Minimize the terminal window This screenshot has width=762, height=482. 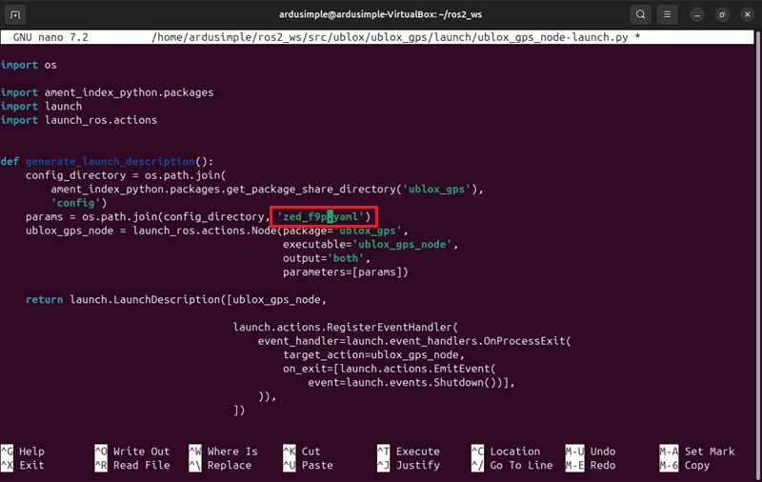[697, 15]
